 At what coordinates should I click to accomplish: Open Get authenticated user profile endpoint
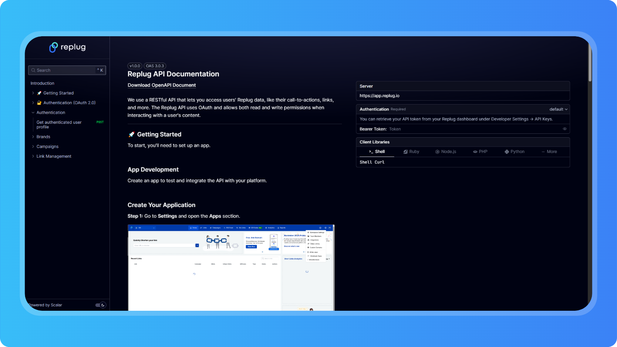(59, 125)
